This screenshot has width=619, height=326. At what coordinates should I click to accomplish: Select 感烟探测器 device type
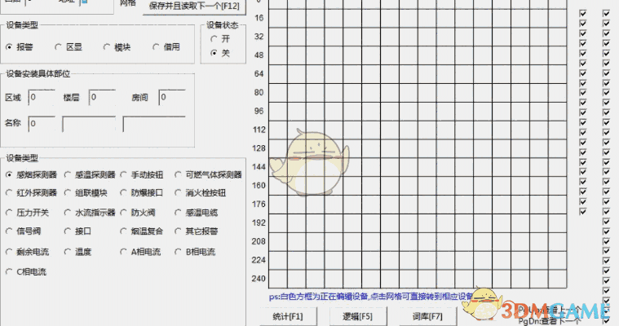pos(32,174)
